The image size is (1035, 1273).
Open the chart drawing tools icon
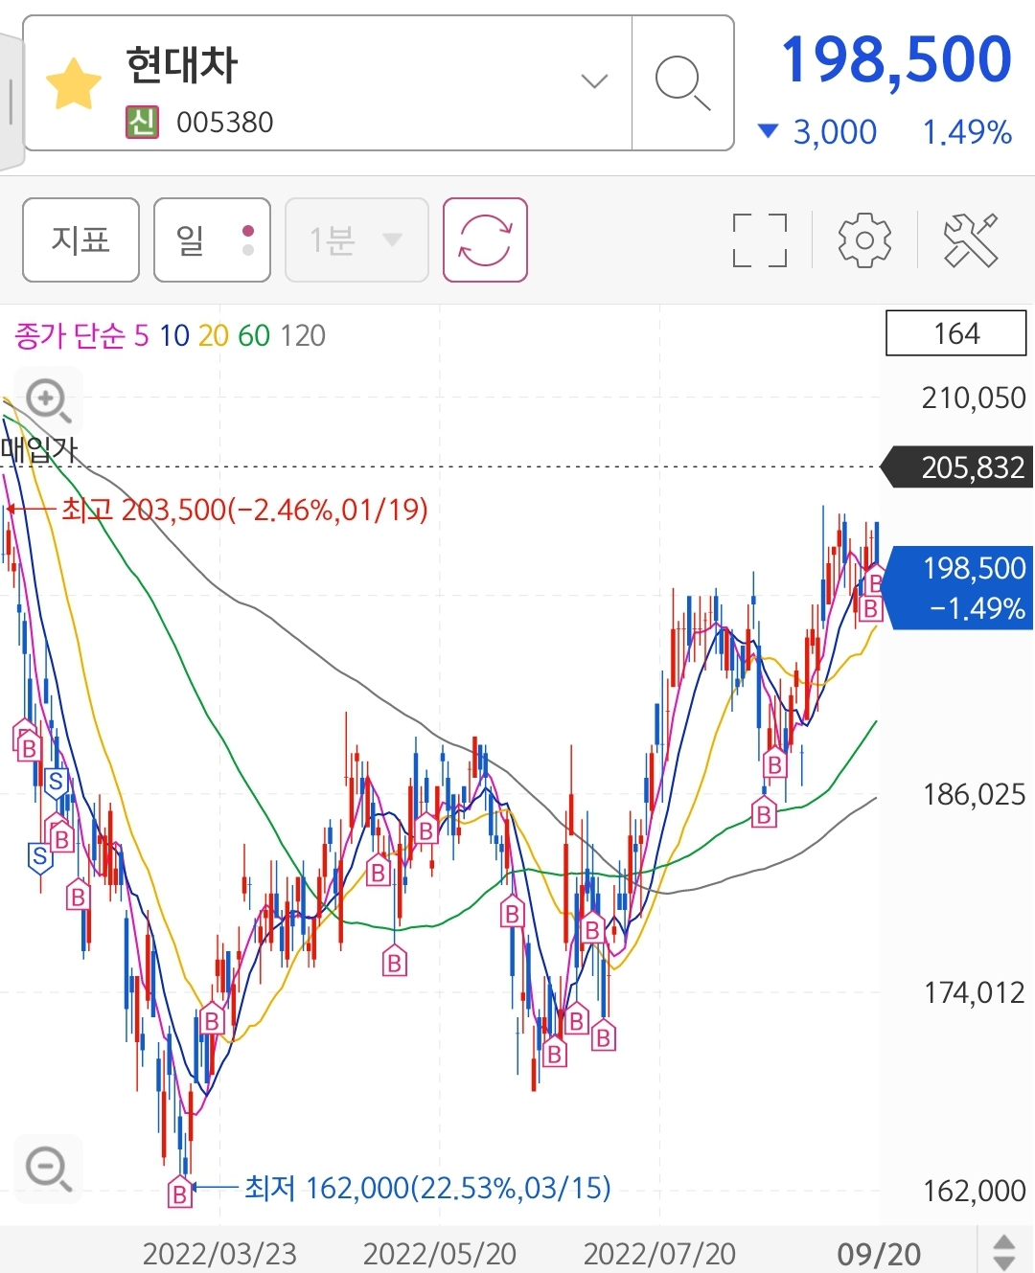(970, 239)
